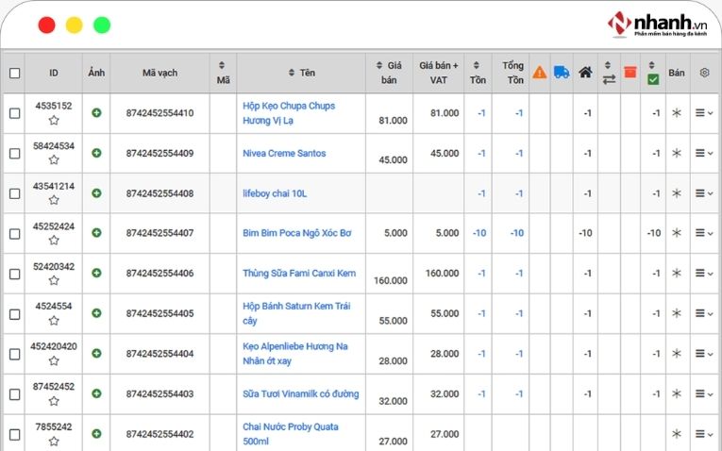Screen dimensions: 722x451
Task: Open product Hộp Kẹo Chupa Chups Hương Vị Lạ
Action: [289, 113]
